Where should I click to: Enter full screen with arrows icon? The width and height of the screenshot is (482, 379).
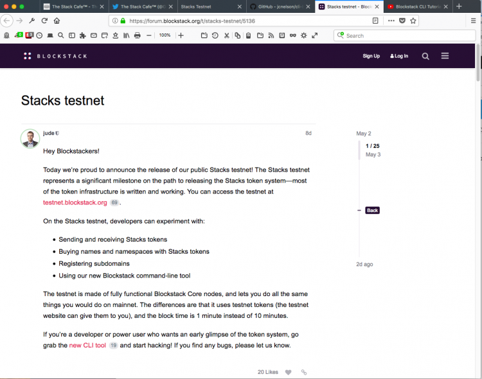click(314, 36)
